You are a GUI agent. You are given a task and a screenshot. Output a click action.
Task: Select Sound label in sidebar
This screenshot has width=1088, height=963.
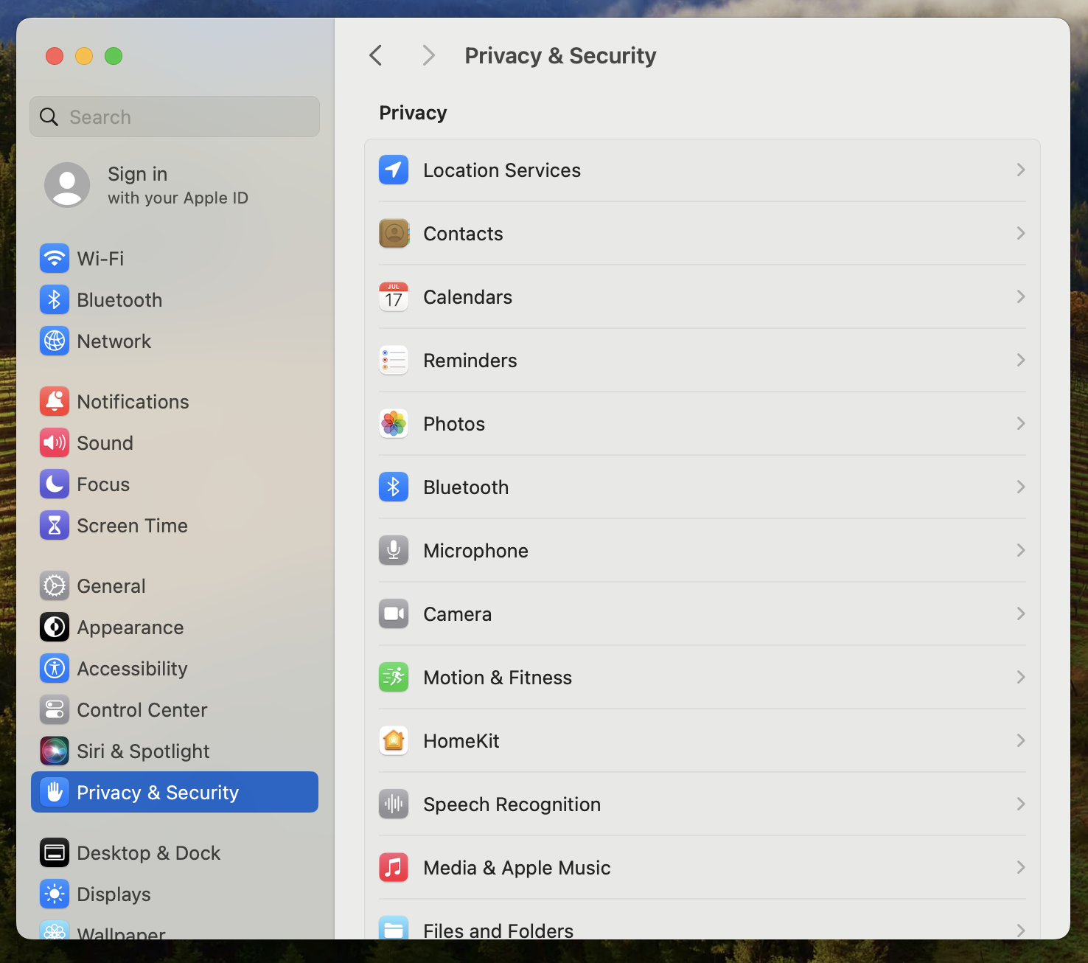[105, 443]
